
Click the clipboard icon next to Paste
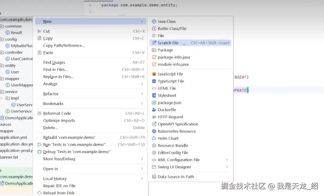tap(39, 53)
